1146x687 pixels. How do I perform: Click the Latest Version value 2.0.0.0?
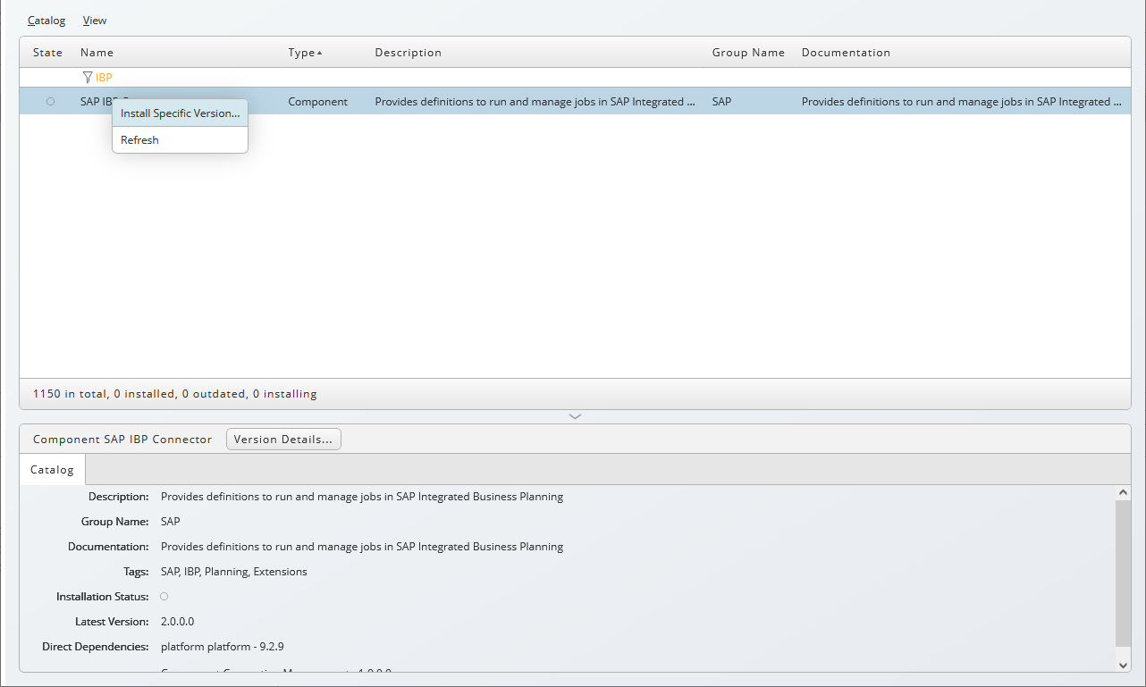pos(177,622)
